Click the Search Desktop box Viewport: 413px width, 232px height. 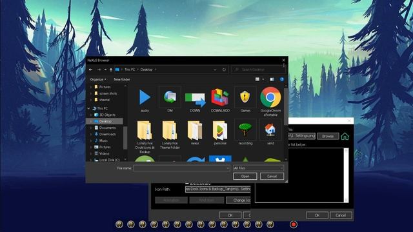click(x=258, y=70)
